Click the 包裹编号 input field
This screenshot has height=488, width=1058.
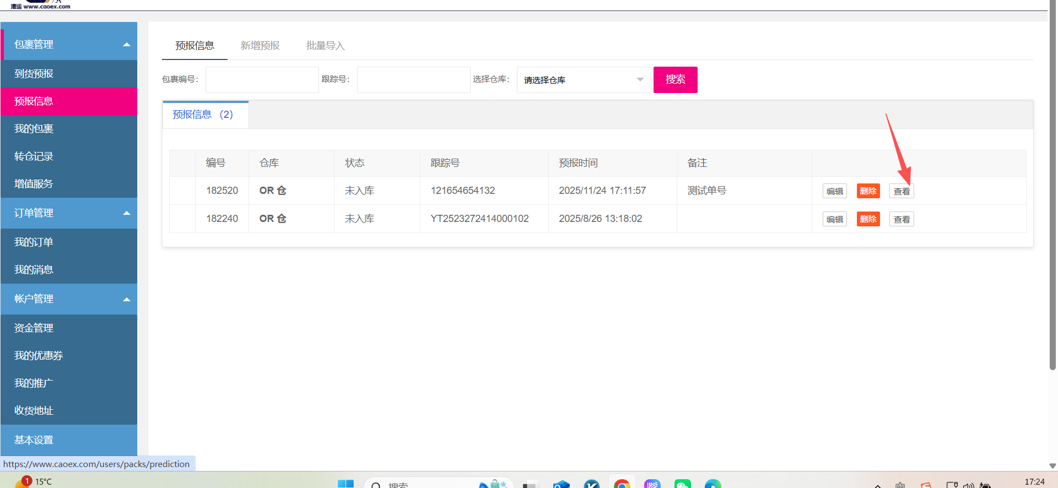coord(262,80)
